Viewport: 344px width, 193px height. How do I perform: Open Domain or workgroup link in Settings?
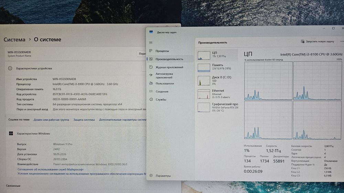click(51, 120)
